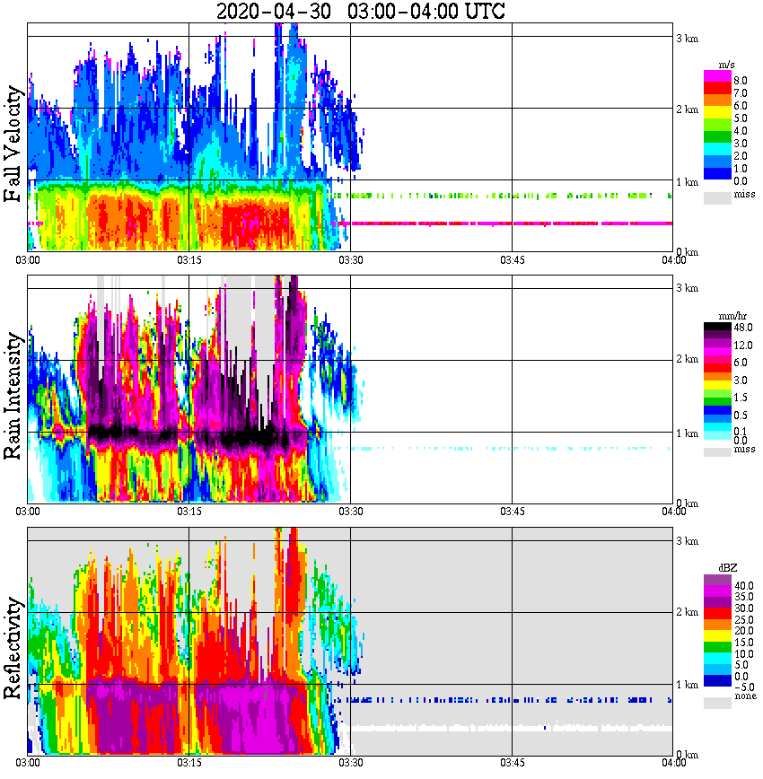This screenshot has width=763, height=779.
Task: Click 03:45 tick label under Fall Velocity plot
Action: click(512, 260)
